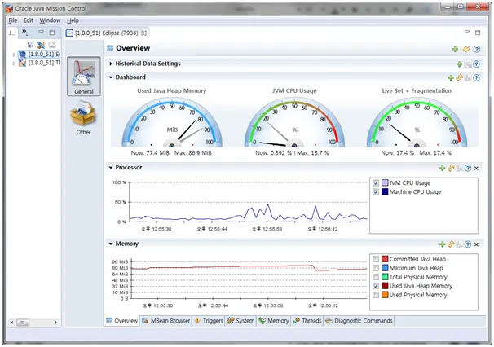The width and height of the screenshot is (494, 347).
Task: Collapse the Processor section
Action: 111,168
